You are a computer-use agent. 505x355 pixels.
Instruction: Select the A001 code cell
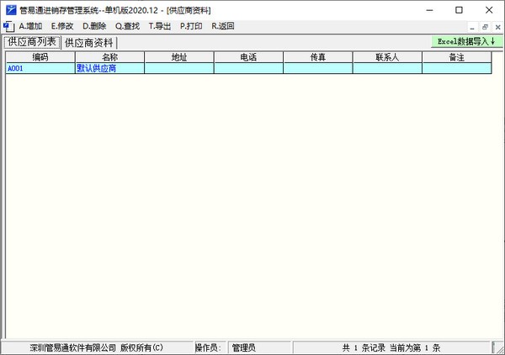[40, 69]
